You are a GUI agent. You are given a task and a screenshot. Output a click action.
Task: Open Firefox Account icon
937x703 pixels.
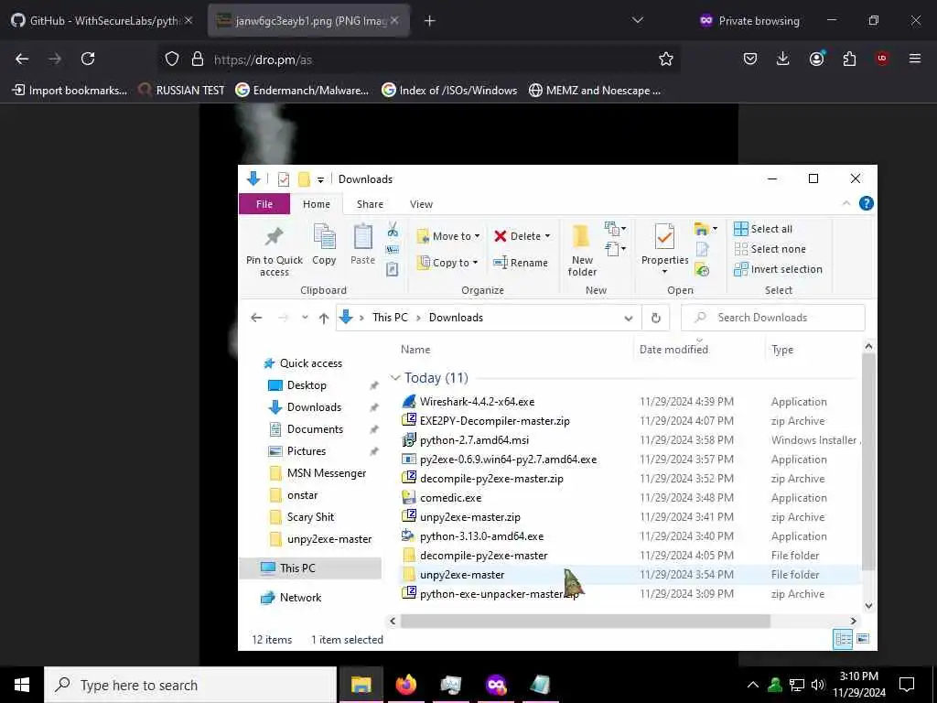point(816,59)
